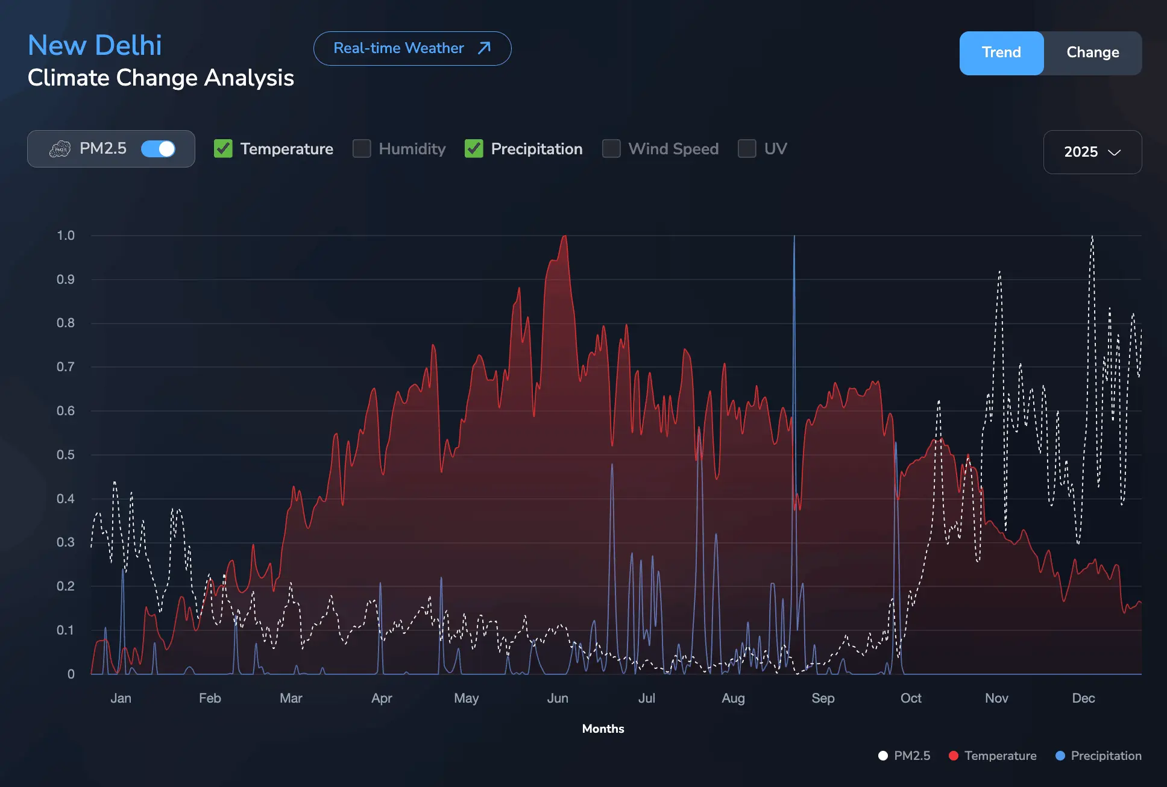The height and width of the screenshot is (787, 1167).
Task: Click the year dropdown chevron arrow
Action: tap(1115, 152)
